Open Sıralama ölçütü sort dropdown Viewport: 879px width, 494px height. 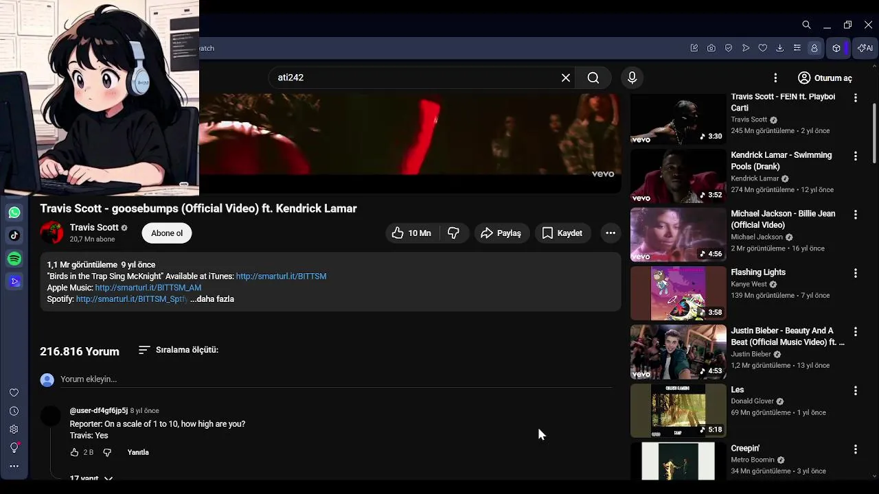(x=179, y=350)
